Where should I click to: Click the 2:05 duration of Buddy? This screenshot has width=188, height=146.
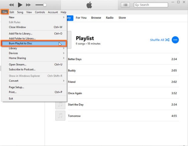click(174, 71)
